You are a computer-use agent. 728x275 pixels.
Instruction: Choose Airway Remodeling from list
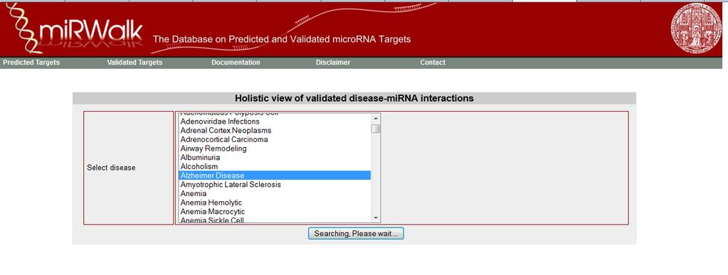point(275,149)
